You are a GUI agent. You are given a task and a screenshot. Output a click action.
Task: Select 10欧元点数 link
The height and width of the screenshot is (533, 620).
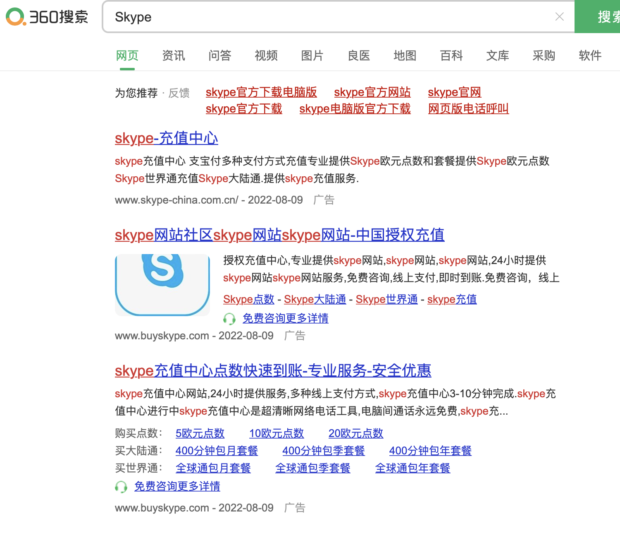click(x=277, y=433)
